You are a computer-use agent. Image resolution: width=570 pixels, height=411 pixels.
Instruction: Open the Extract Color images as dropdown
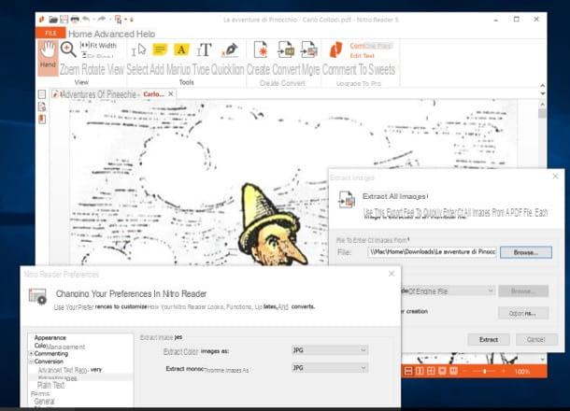[x=330, y=350]
